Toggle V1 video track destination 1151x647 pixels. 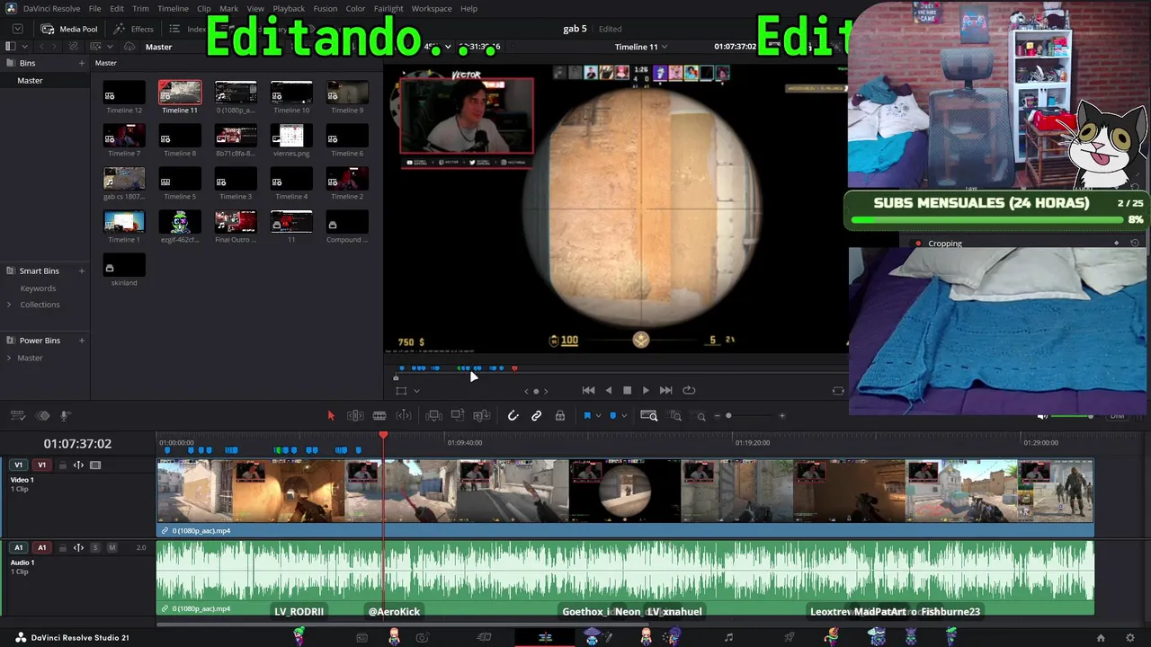pos(41,465)
